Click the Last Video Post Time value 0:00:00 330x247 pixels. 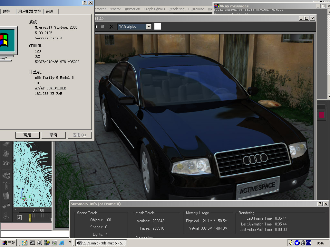281,230
